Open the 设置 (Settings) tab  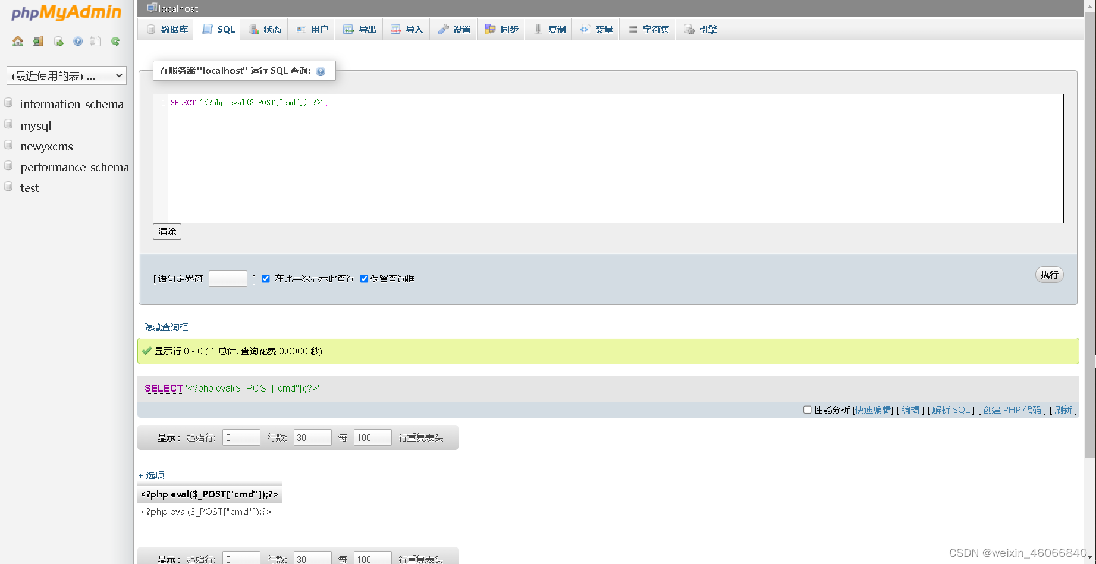pyautogui.click(x=454, y=29)
